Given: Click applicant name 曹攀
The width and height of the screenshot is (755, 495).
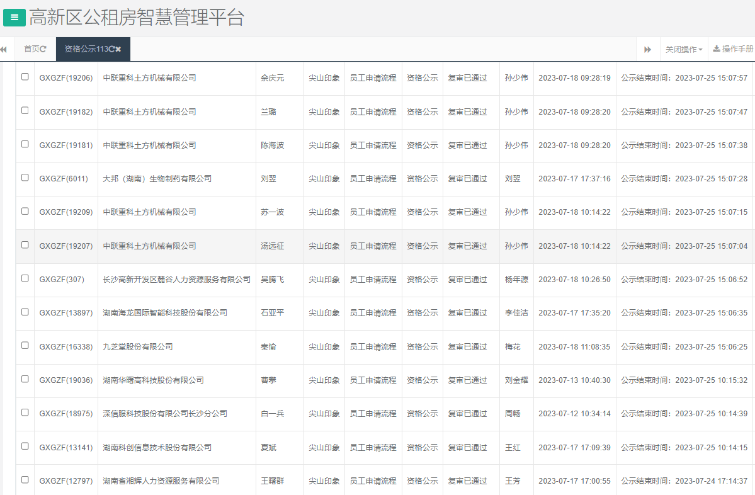Looking at the screenshot, I should [269, 380].
